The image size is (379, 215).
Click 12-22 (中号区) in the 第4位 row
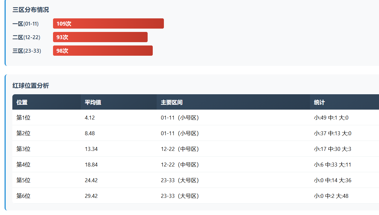coord(180,165)
